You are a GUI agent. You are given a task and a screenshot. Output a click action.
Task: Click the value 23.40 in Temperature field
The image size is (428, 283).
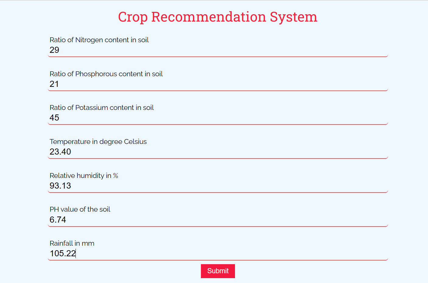pyautogui.click(x=60, y=152)
